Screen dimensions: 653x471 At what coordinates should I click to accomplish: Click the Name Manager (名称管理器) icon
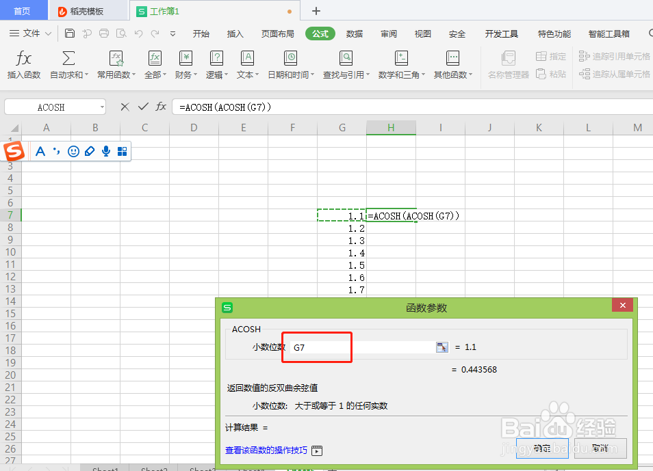[x=508, y=58]
